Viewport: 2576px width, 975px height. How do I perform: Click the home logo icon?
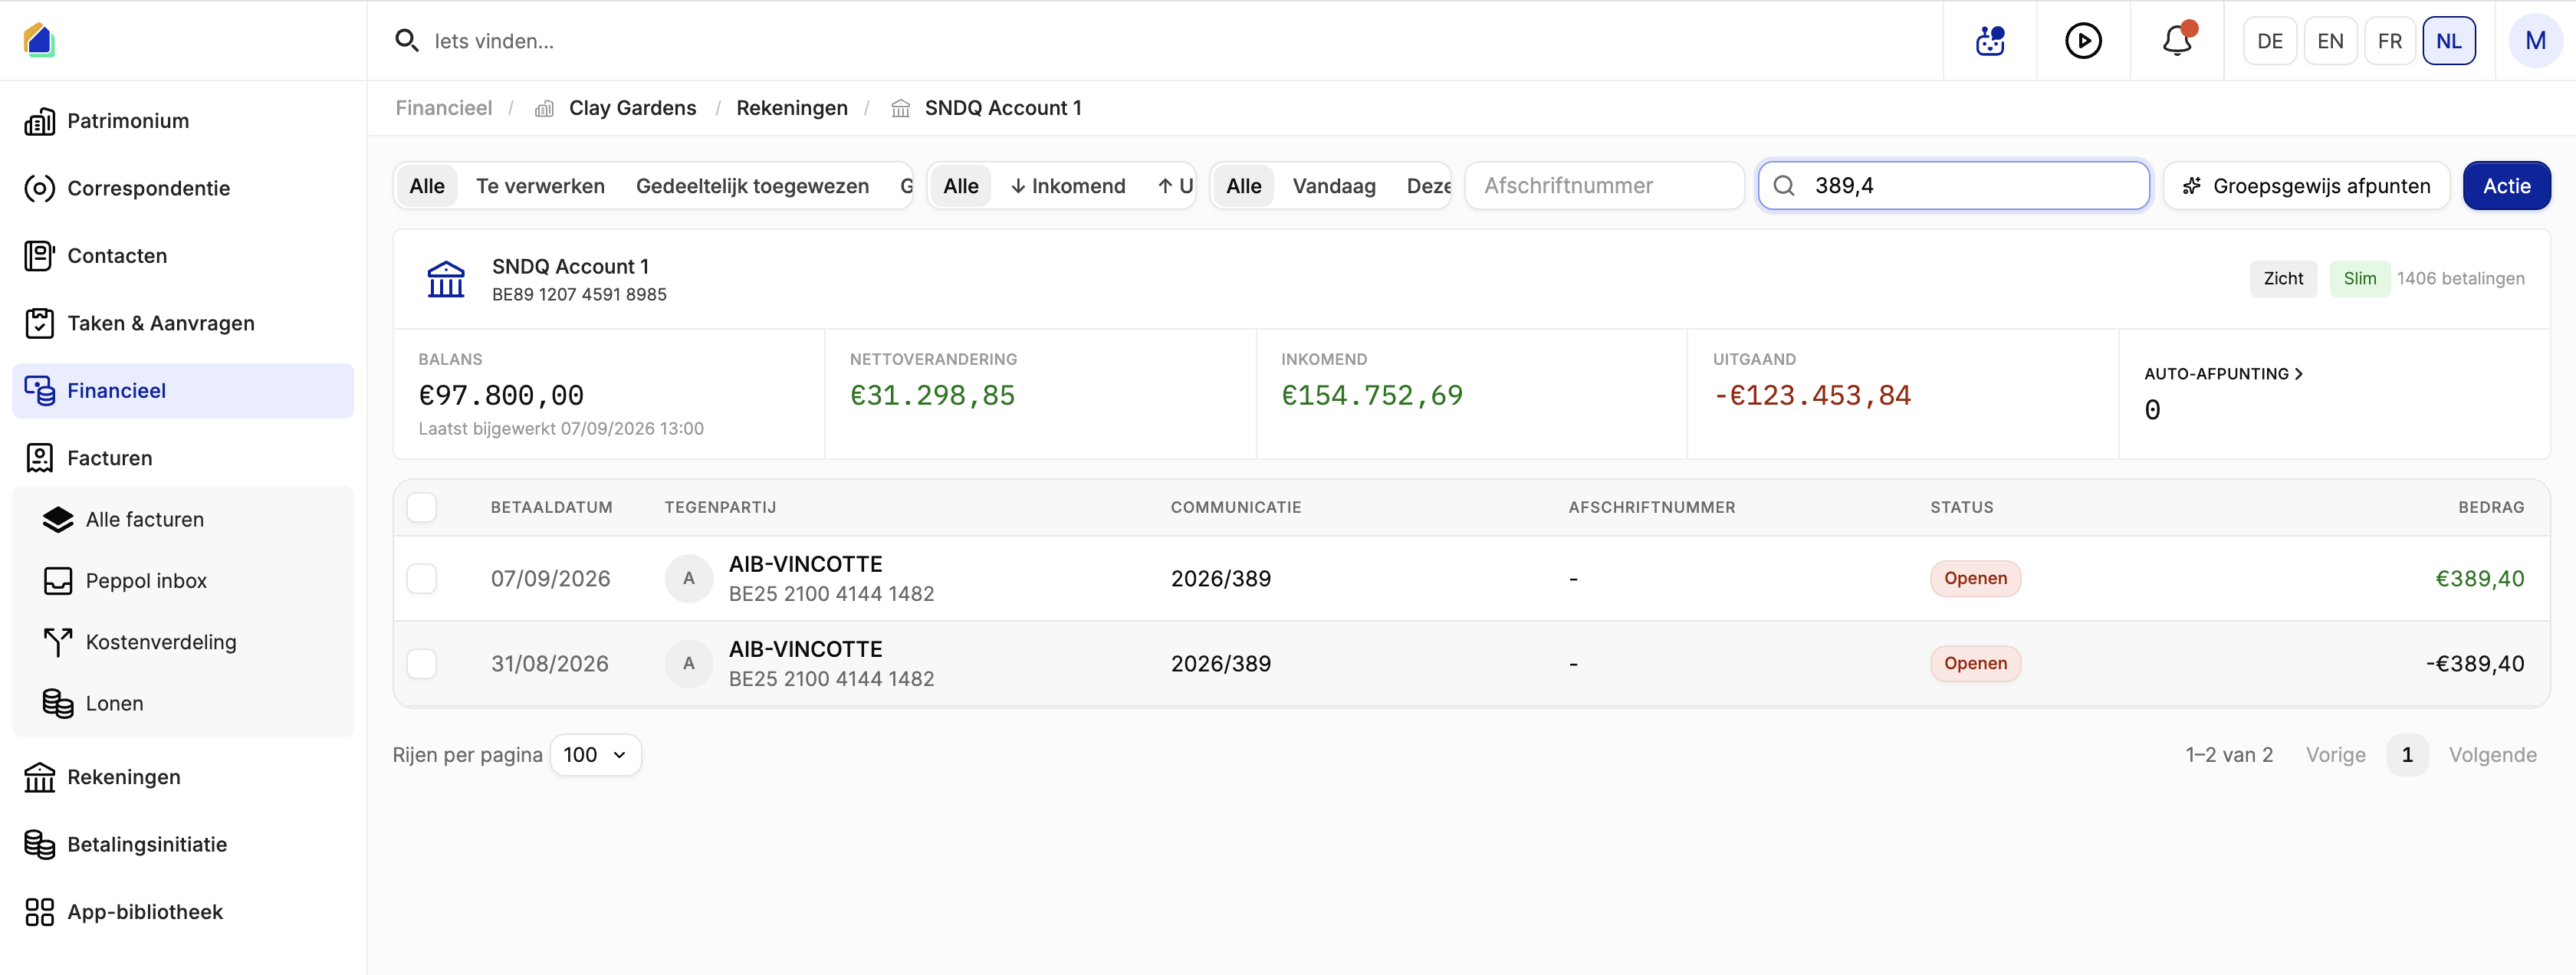[38, 40]
